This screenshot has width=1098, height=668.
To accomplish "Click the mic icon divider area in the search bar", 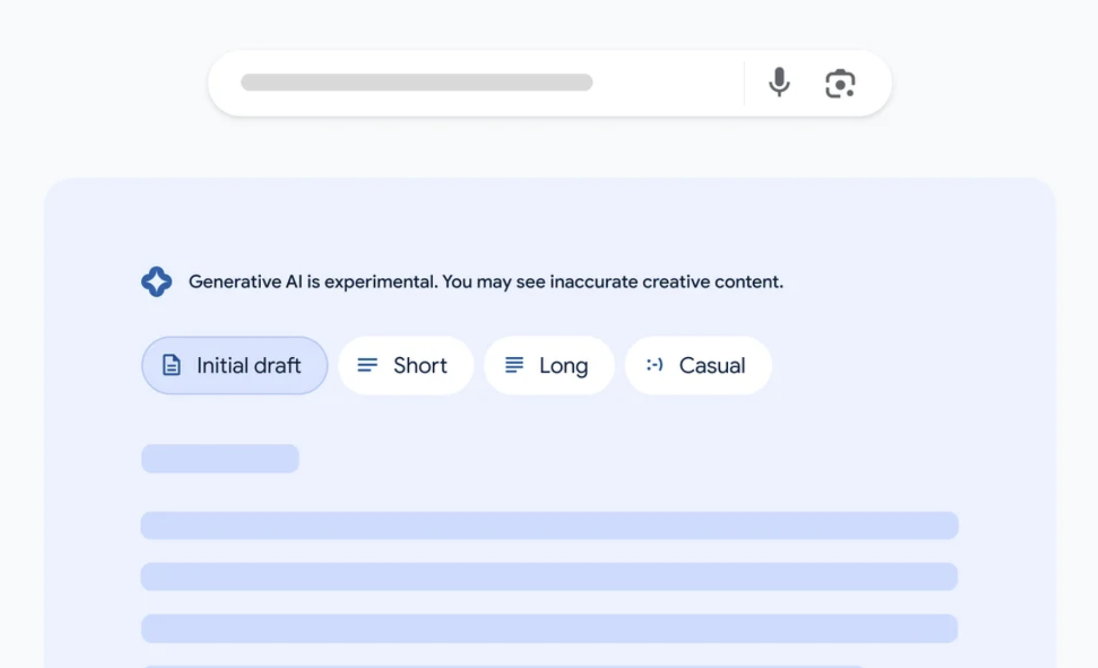I will click(x=744, y=83).
